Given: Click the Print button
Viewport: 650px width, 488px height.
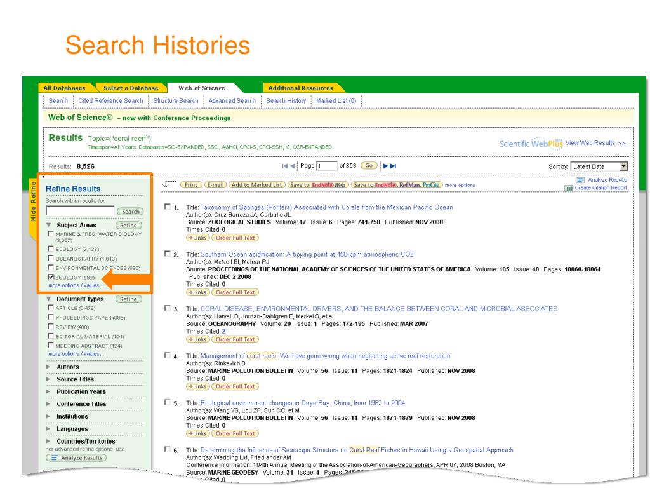Looking at the screenshot, I should tap(191, 185).
